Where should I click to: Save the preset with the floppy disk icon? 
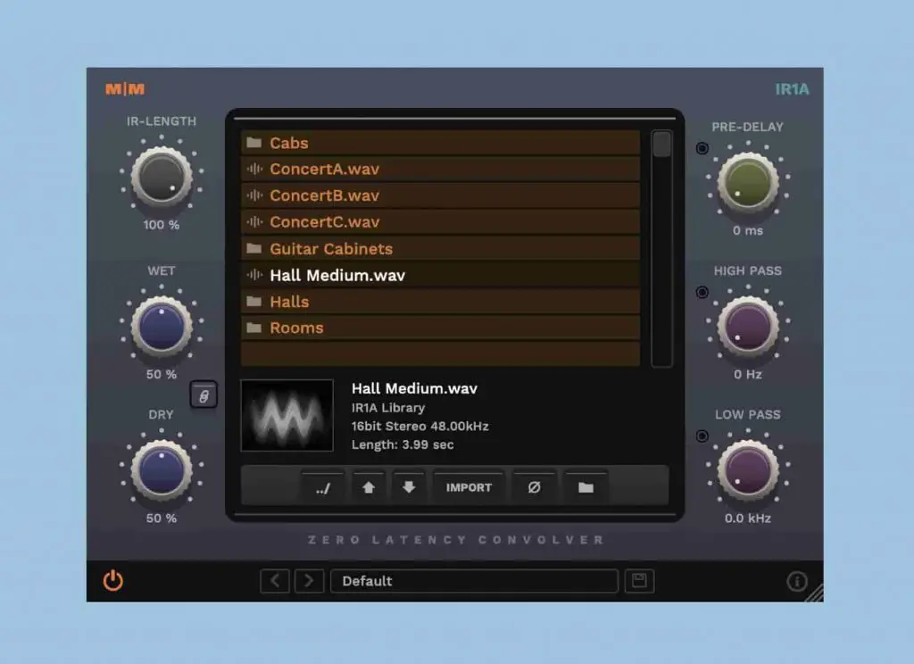click(639, 581)
